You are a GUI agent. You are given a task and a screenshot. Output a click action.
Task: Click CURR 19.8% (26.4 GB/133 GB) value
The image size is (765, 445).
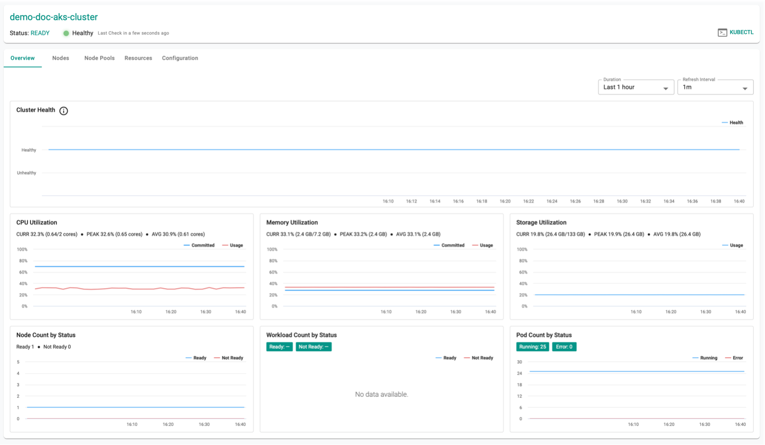(550, 234)
